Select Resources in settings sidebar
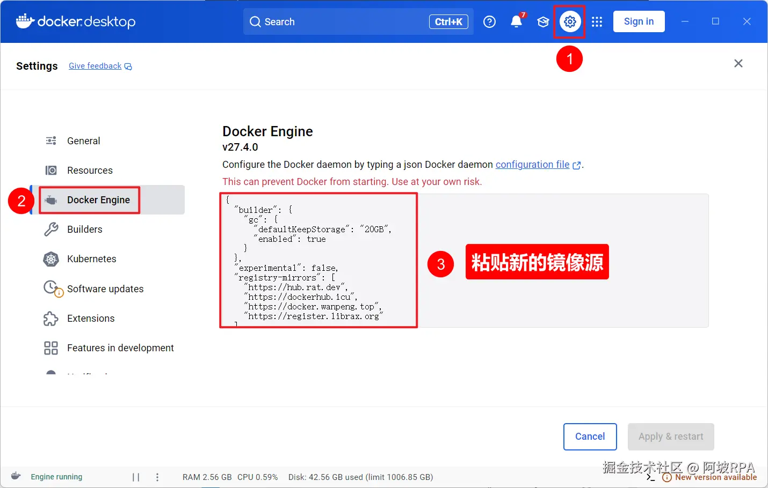The width and height of the screenshot is (768, 488). click(108, 170)
